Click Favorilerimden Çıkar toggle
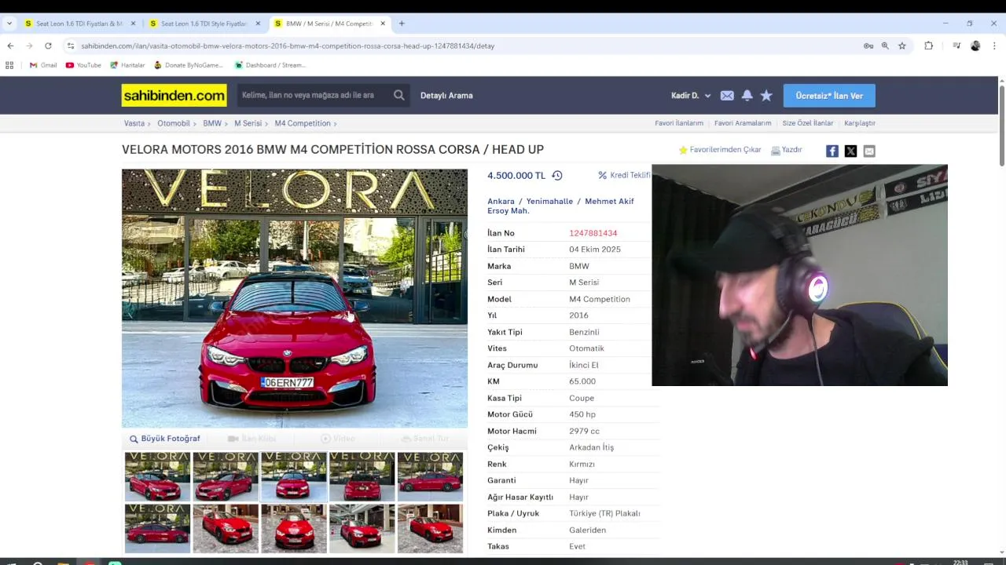Image resolution: width=1006 pixels, height=565 pixels. pyautogui.click(x=720, y=150)
